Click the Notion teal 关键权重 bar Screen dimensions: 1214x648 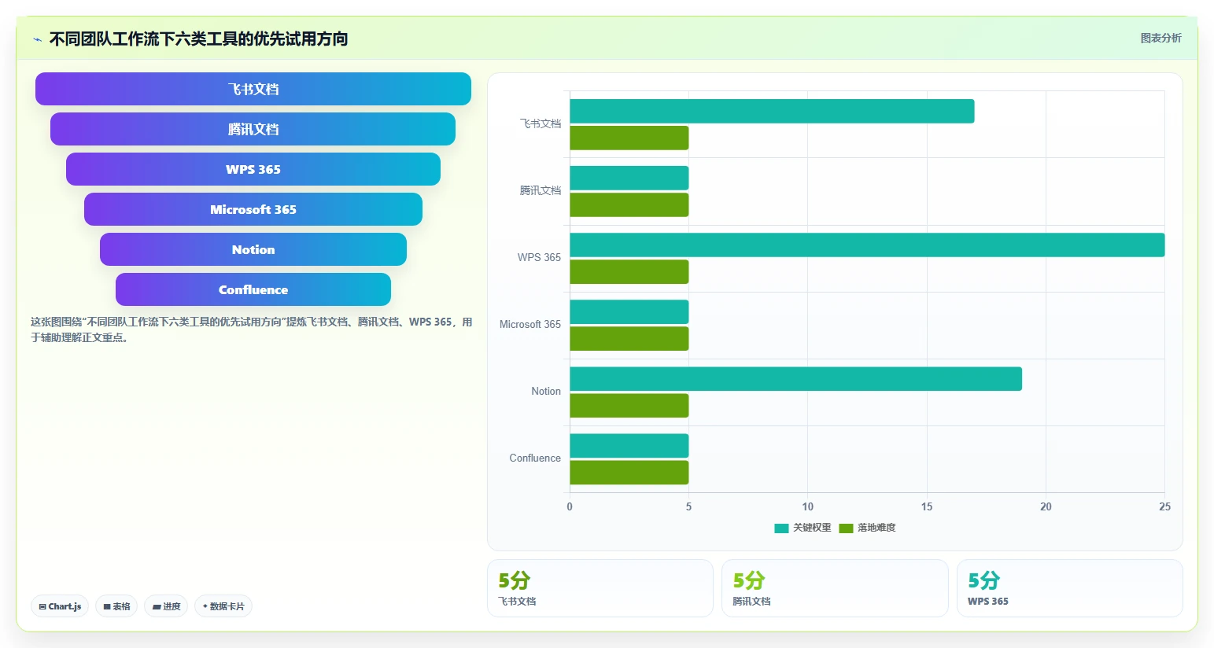point(795,378)
